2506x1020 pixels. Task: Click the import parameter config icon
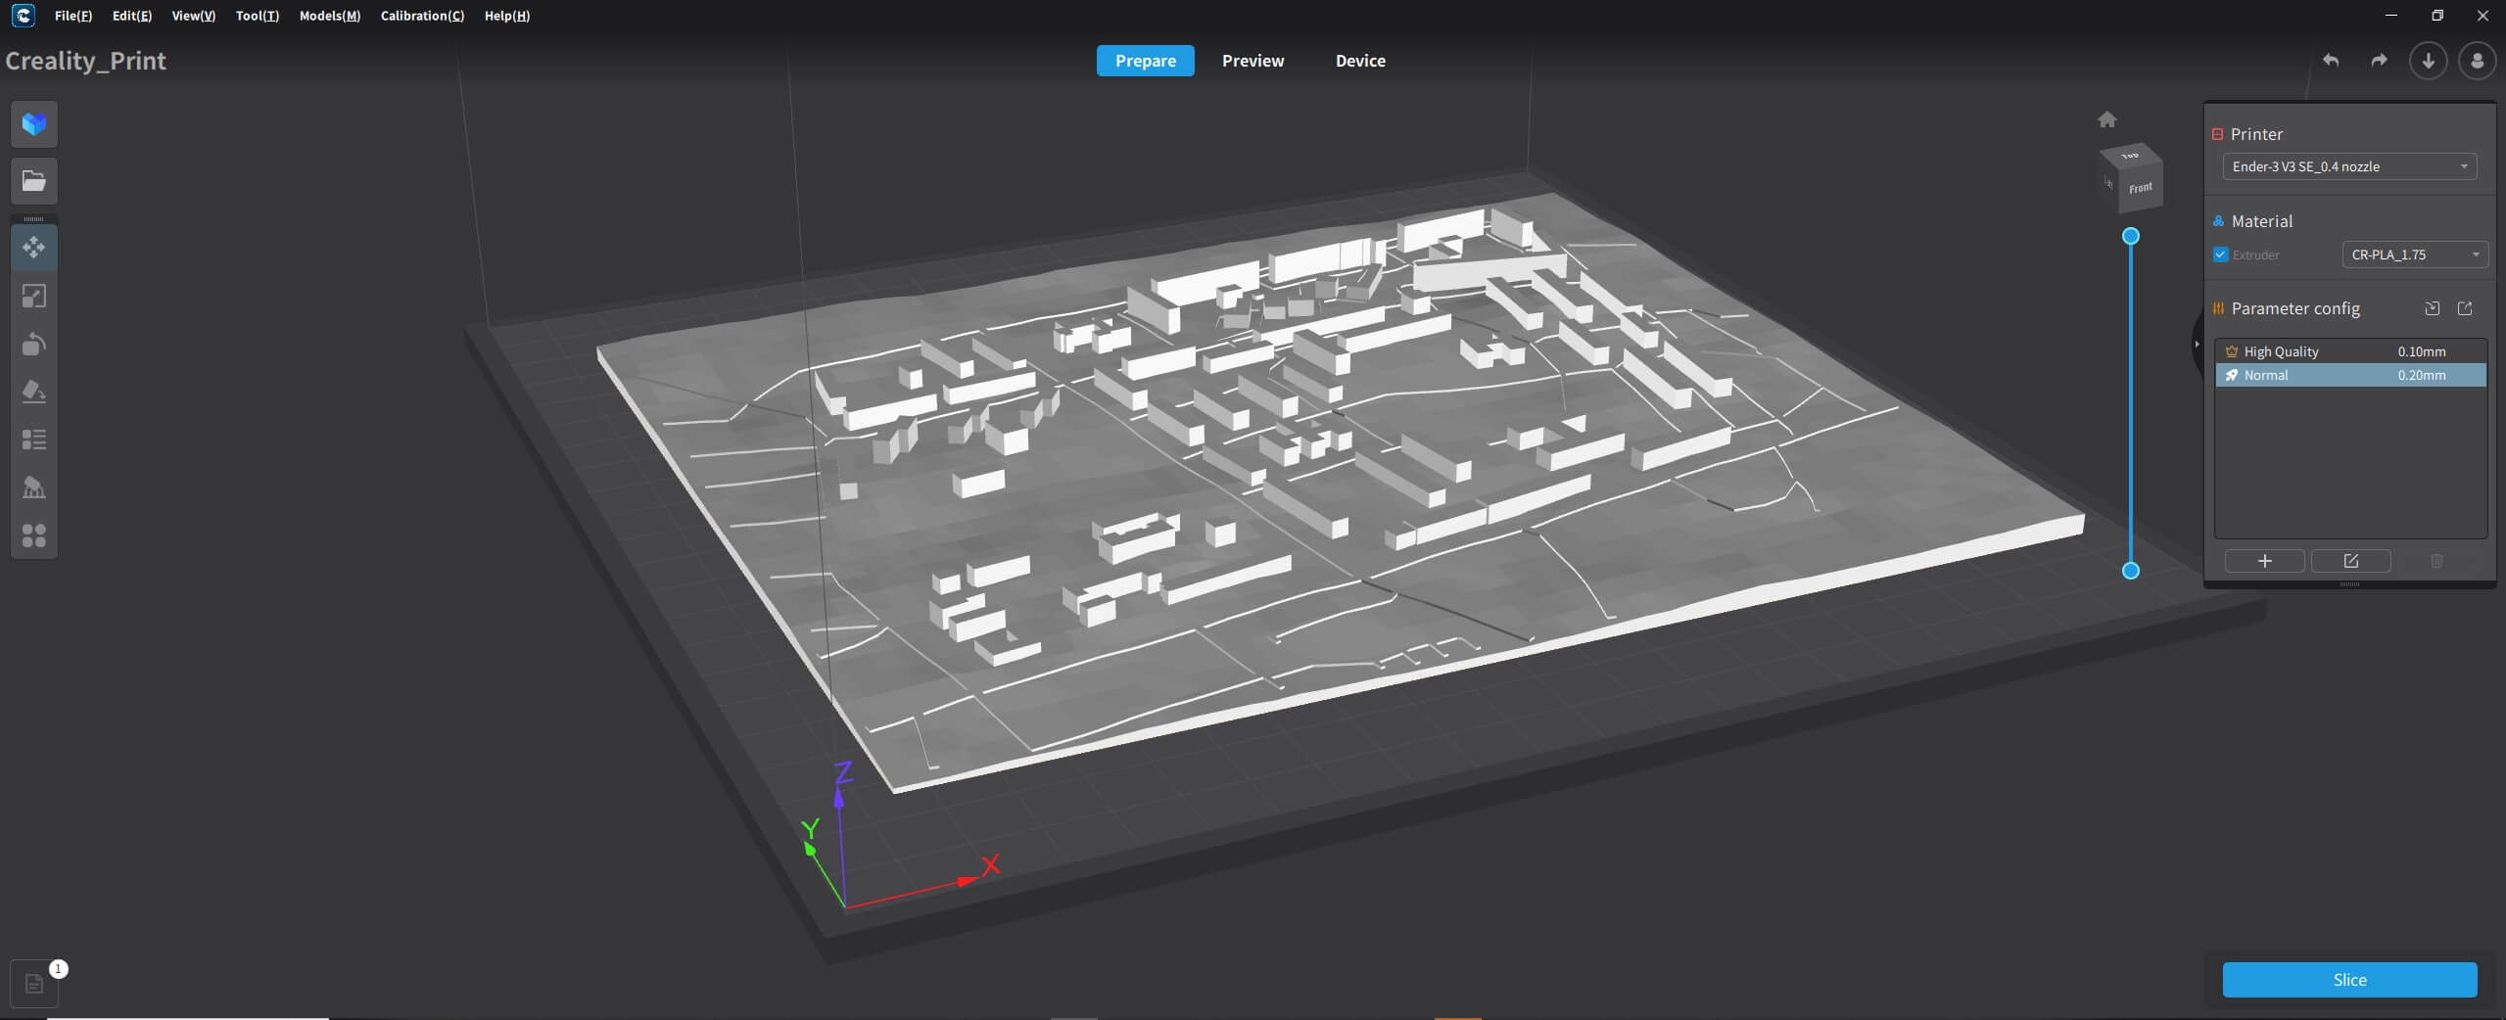pos(2432,308)
